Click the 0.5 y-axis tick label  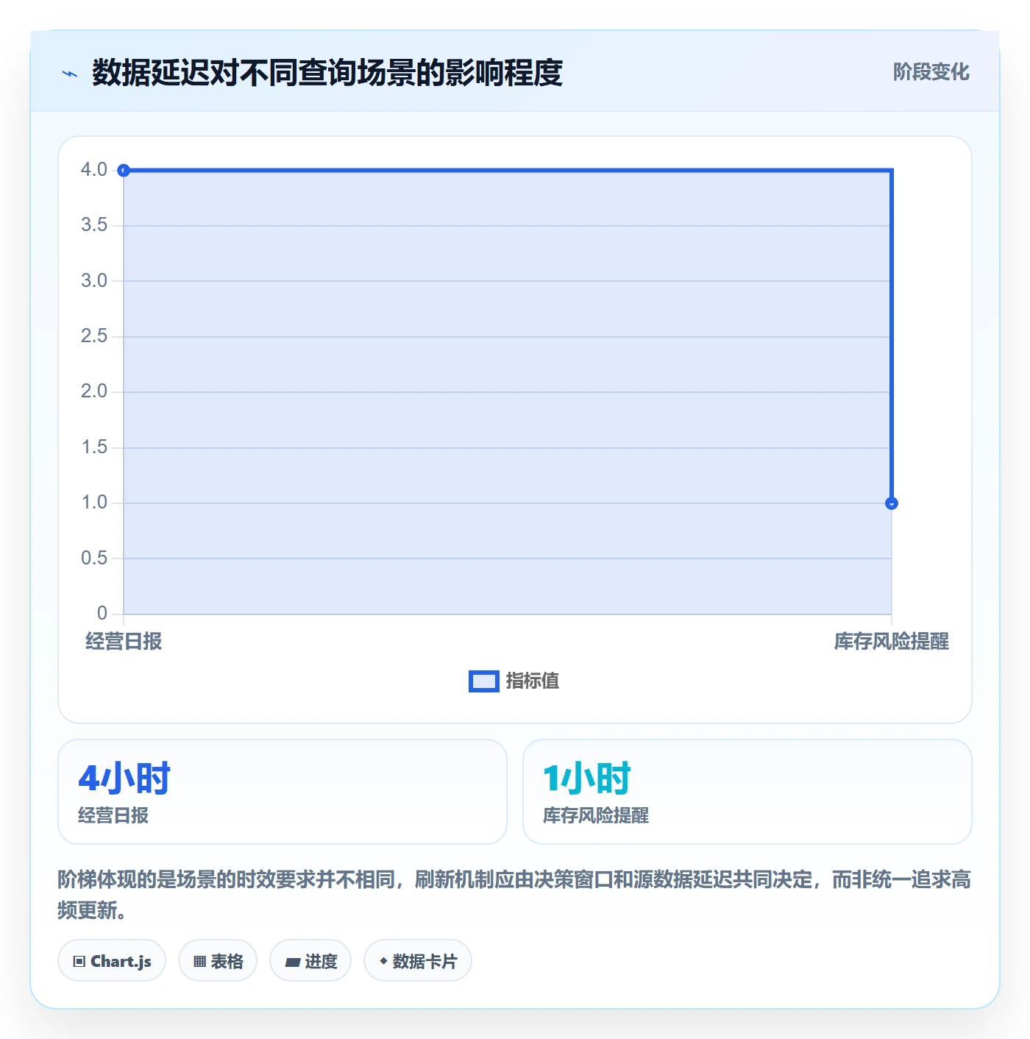[x=94, y=558]
